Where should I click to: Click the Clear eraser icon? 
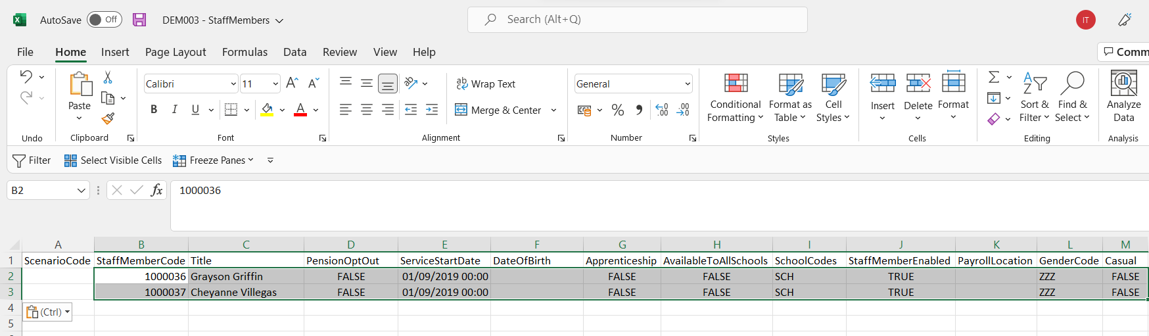click(x=994, y=119)
